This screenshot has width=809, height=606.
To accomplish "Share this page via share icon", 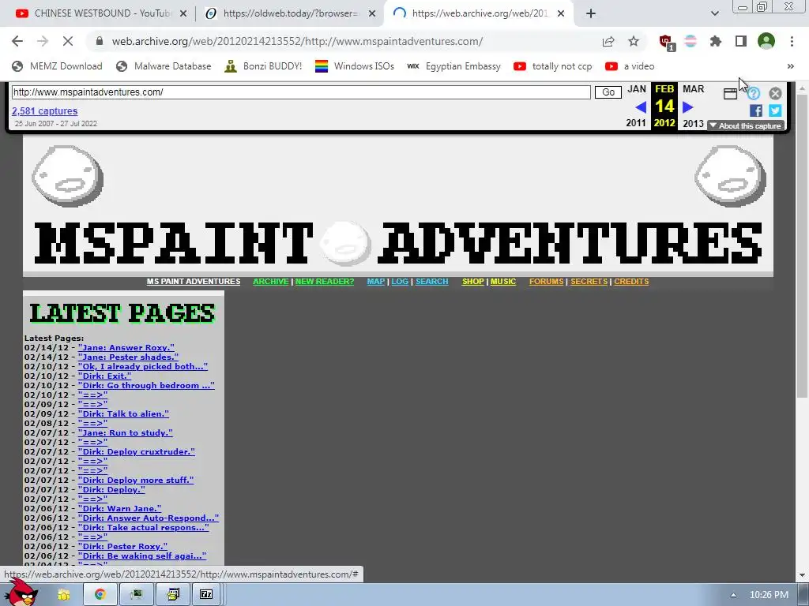I will tap(608, 42).
